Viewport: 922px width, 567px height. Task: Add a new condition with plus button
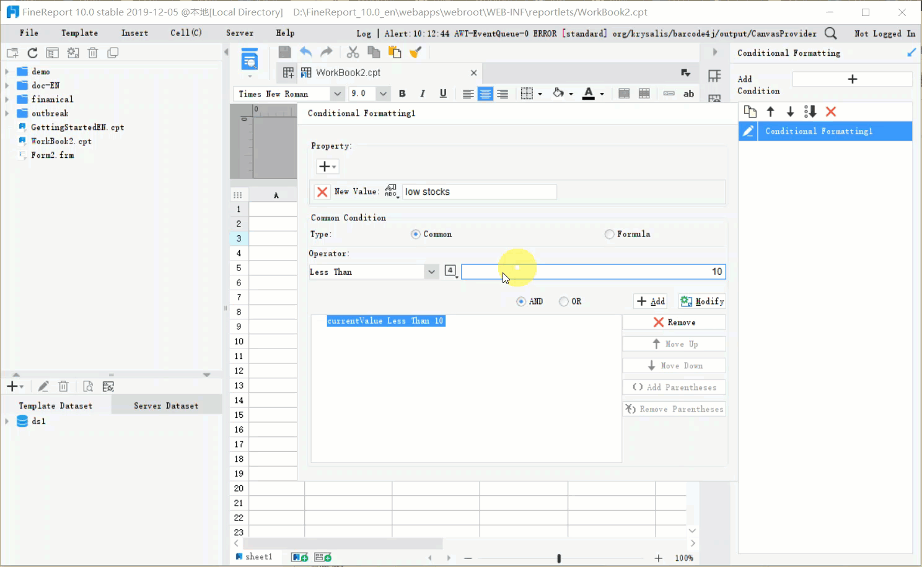point(853,79)
